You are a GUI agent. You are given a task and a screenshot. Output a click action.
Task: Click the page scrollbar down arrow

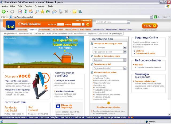click(169, 114)
